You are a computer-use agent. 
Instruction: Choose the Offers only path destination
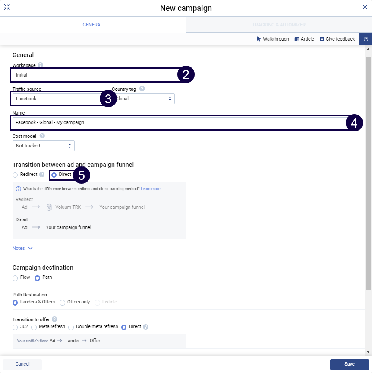(x=63, y=302)
